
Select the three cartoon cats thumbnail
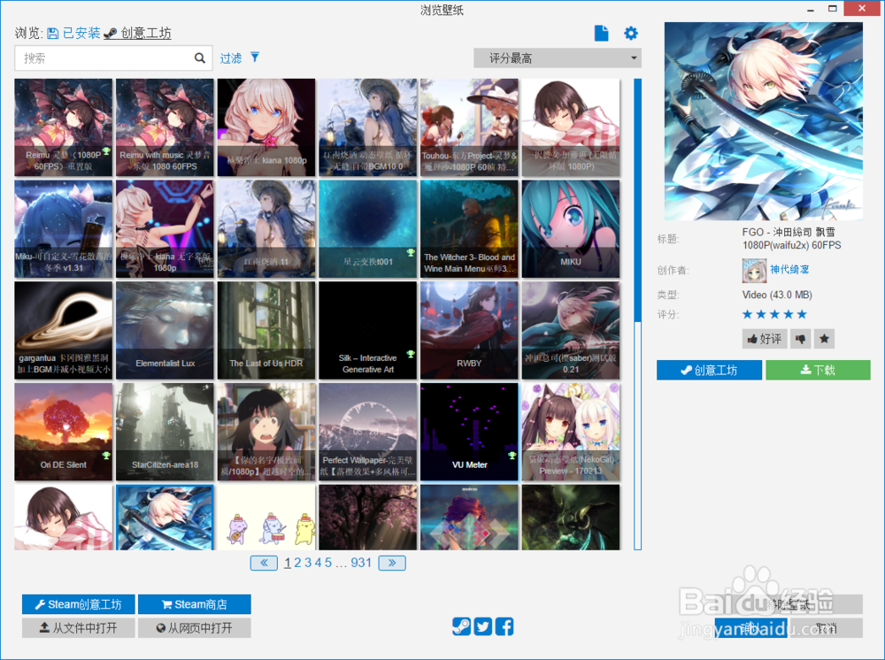point(266,518)
